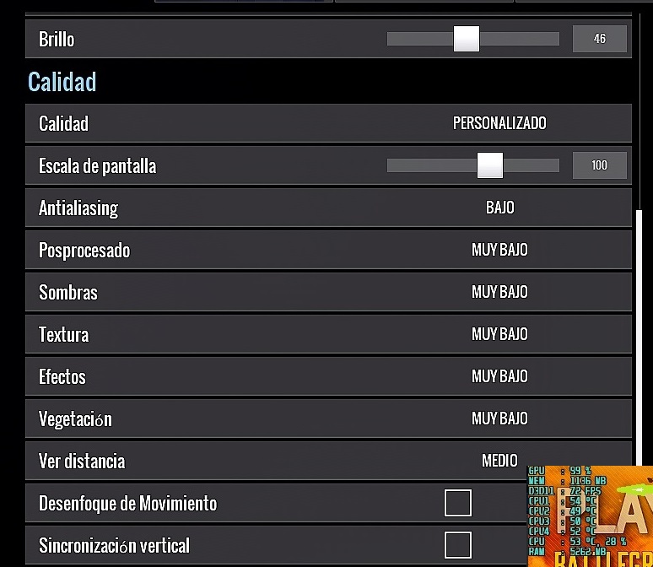This screenshot has height=567, width=653.
Task: Click the CPU4 52 °C overlay readout
Action: [563, 532]
